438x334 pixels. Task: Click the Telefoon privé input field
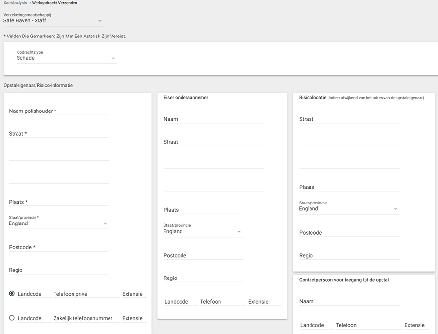(x=87, y=294)
